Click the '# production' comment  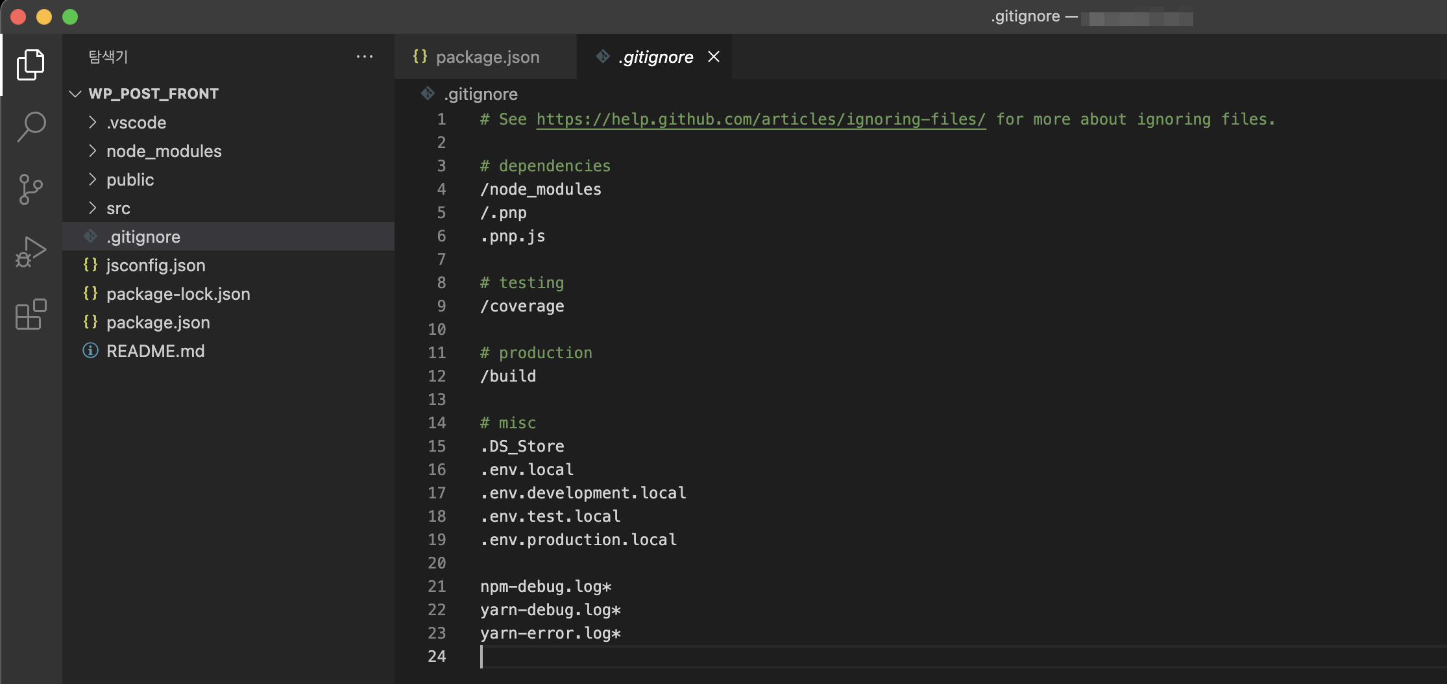click(536, 353)
